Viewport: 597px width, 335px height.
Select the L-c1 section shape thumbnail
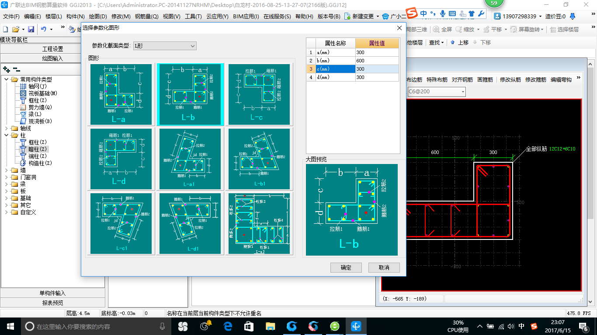tap(121, 223)
